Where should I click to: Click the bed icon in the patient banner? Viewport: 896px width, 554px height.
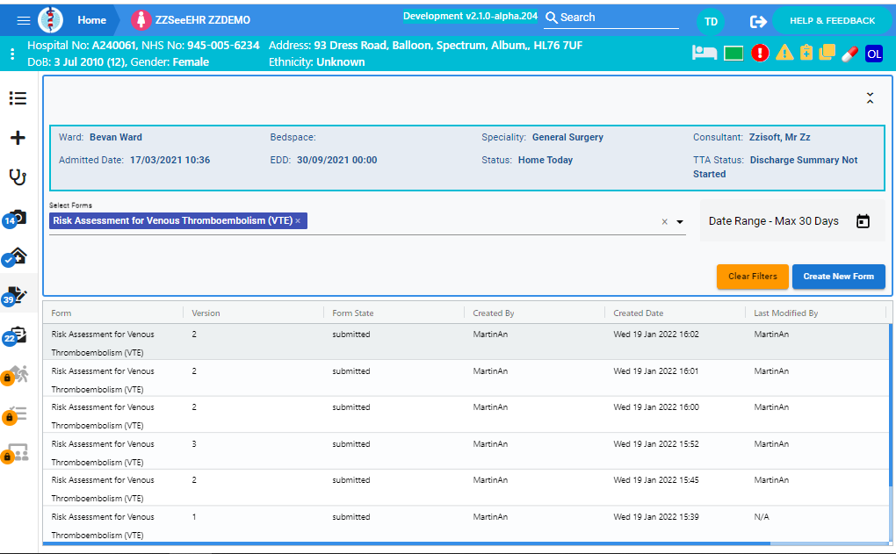[x=704, y=53]
